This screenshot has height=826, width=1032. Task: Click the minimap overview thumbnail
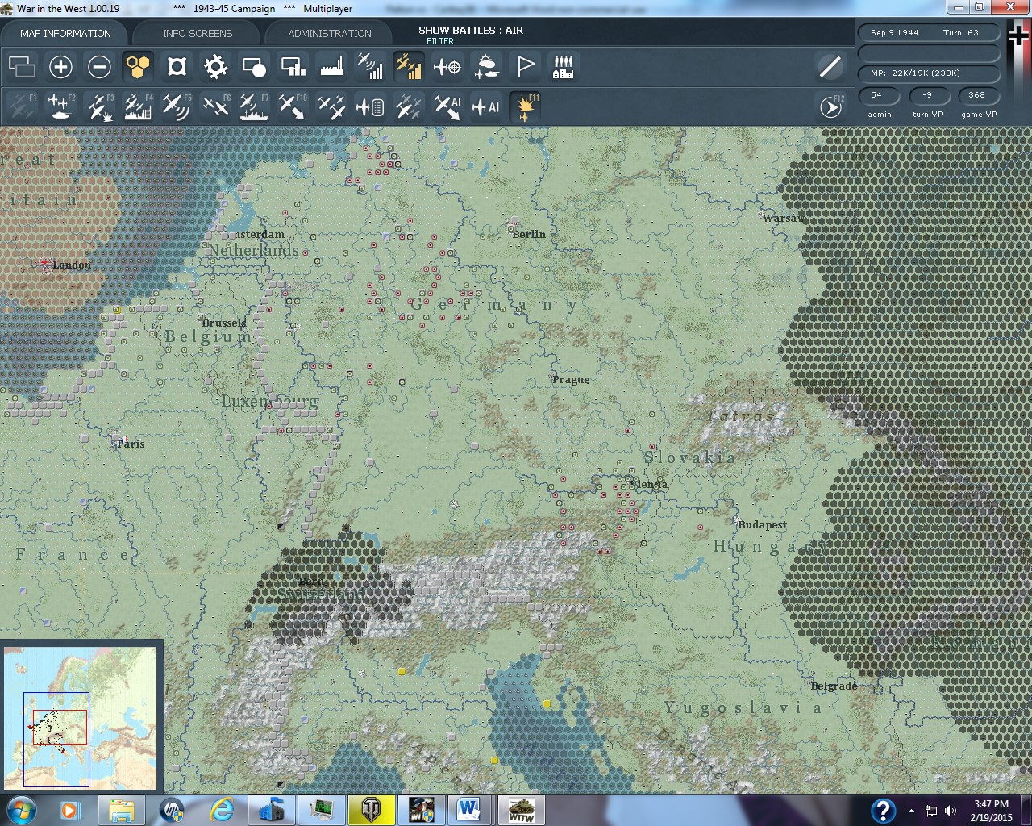pos(81,716)
